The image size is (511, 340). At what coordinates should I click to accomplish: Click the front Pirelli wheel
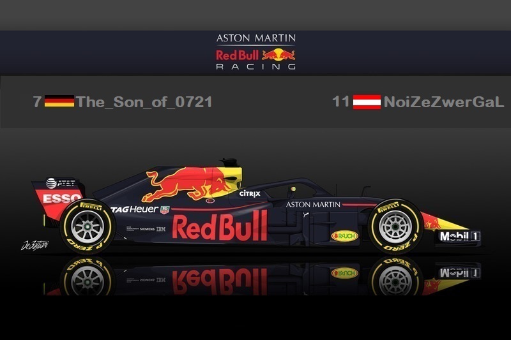point(395,226)
